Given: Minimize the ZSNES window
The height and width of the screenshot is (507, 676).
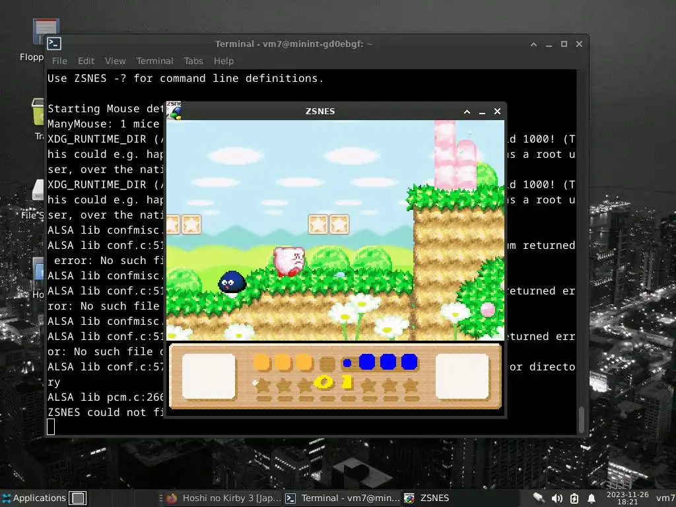Looking at the screenshot, I should point(482,112).
